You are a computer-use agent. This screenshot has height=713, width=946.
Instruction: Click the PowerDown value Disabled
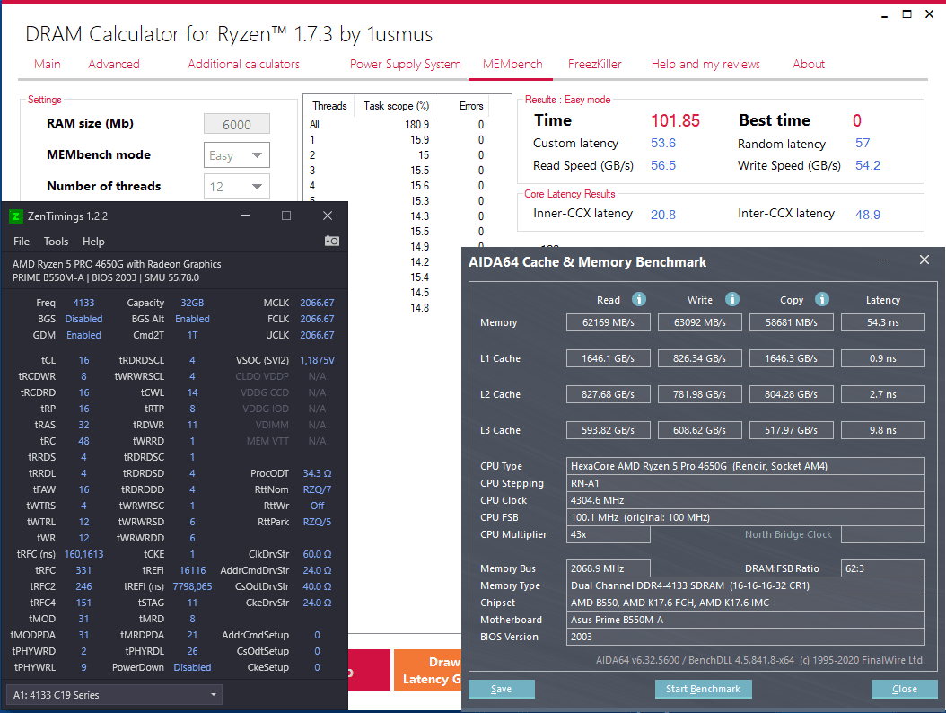point(192,667)
